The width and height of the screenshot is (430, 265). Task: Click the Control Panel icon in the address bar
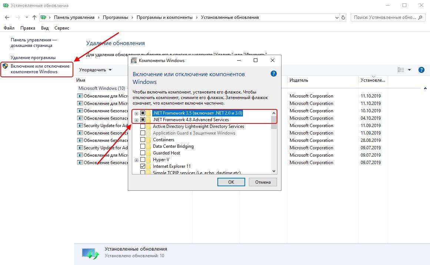[x=43, y=17]
